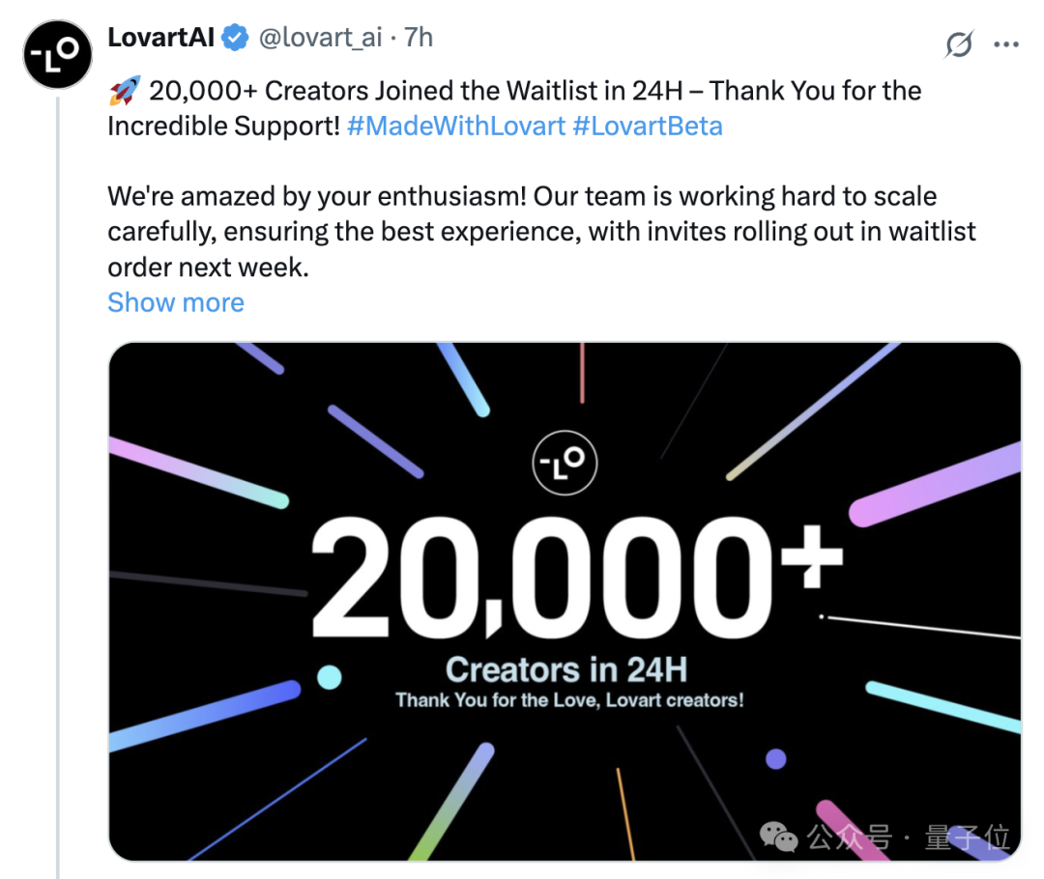Open the 7h timestamp permalink
Image resolution: width=1044 pixels, height=879 pixels.
419,38
